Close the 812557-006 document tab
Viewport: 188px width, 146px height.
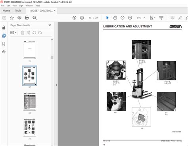pos(55,10)
